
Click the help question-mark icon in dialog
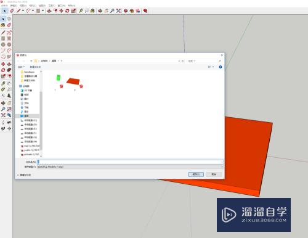pos(221,67)
